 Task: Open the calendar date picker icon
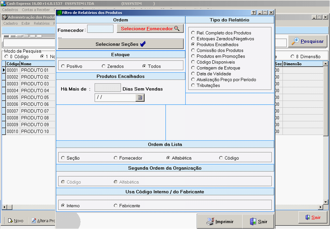[x=140, y=98]
